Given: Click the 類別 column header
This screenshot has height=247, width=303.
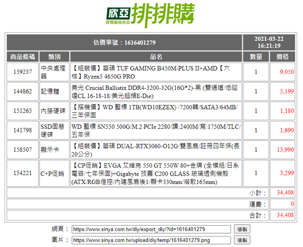Looking at the screenshot, I should coord(54,57).
